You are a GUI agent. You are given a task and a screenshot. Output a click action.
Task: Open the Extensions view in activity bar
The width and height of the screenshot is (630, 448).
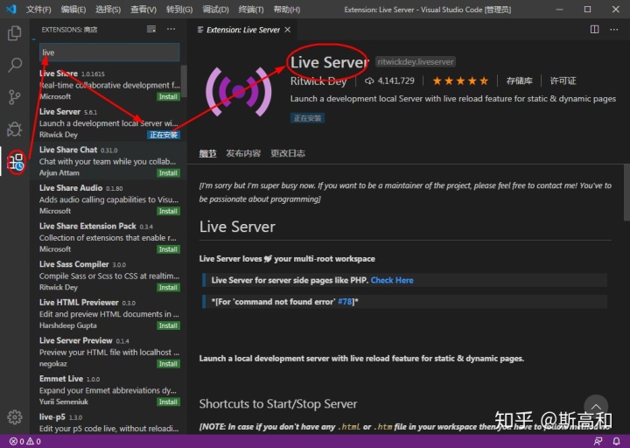pos(16,162)
